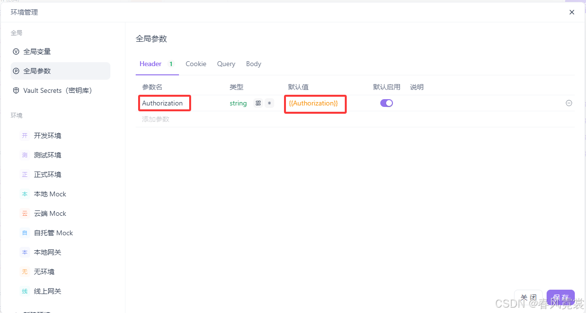This screenshot has height=313, width=586.
Task: Switch to the Cookie tab
Action: (x=196, y=64)
